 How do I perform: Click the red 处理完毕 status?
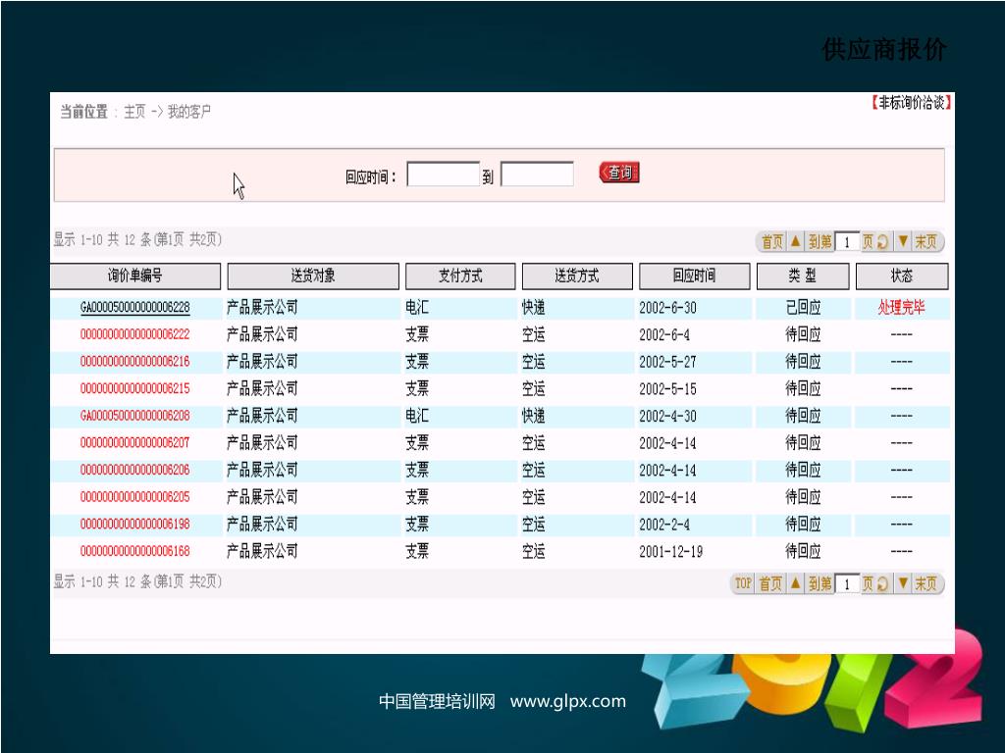[901, 307]
